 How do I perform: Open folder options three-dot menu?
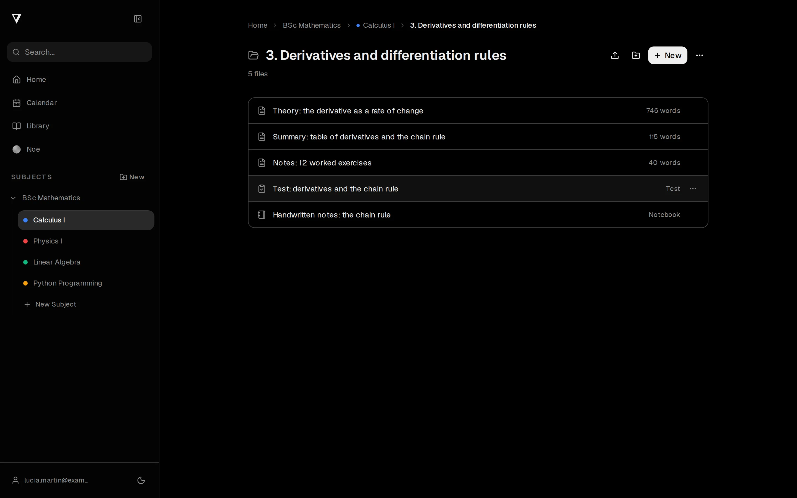point(700,55)
